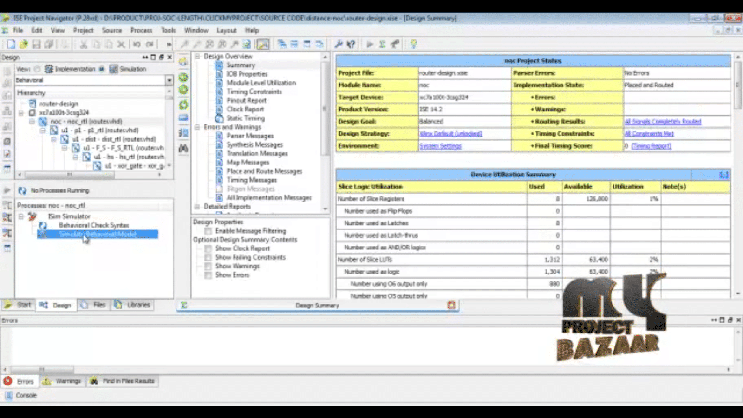Collapse the Design Overview tree node

197,56
